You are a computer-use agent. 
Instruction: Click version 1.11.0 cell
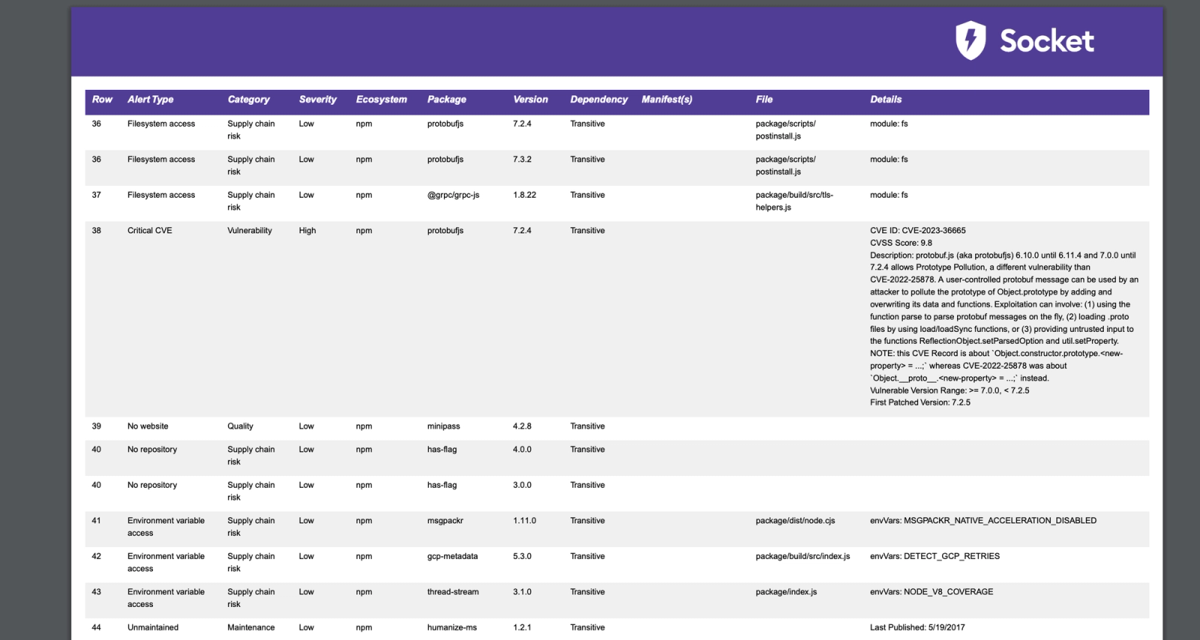pos(524,521)
